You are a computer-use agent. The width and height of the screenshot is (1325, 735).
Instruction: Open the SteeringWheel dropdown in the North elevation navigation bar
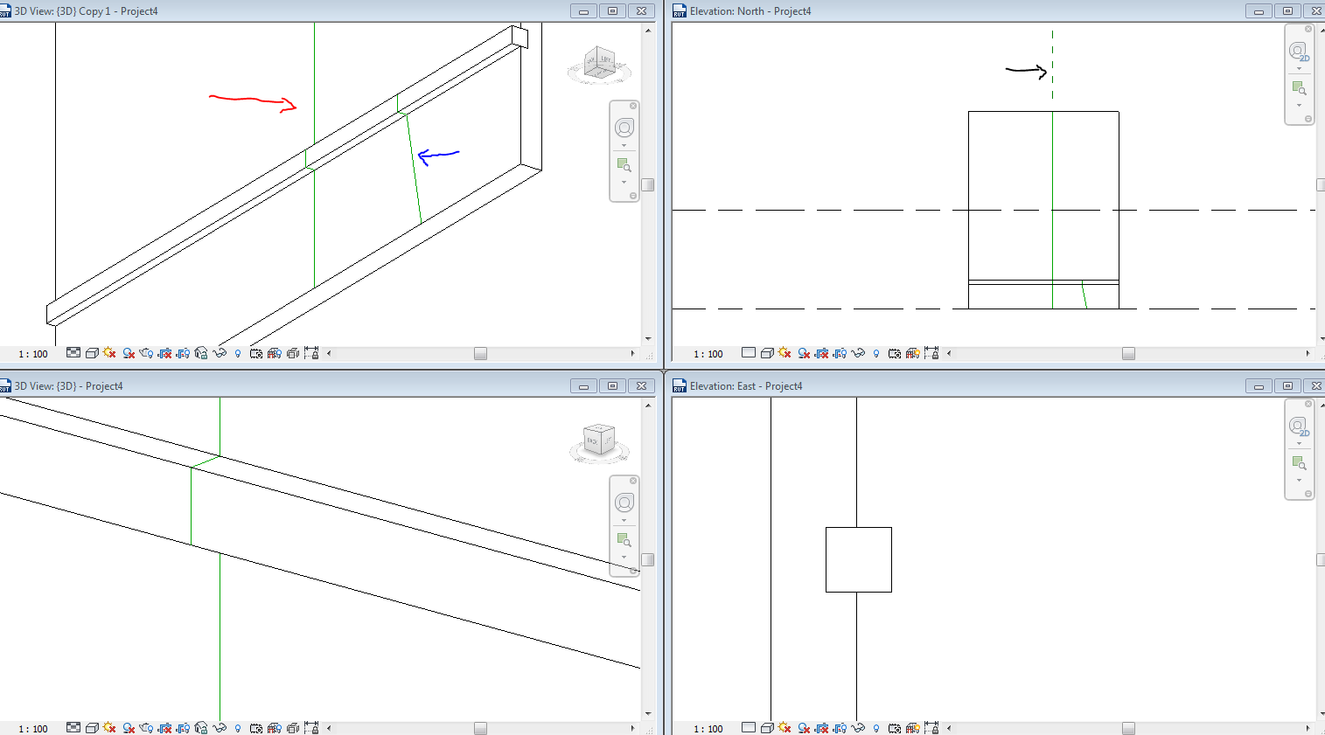pos(1300,67)
